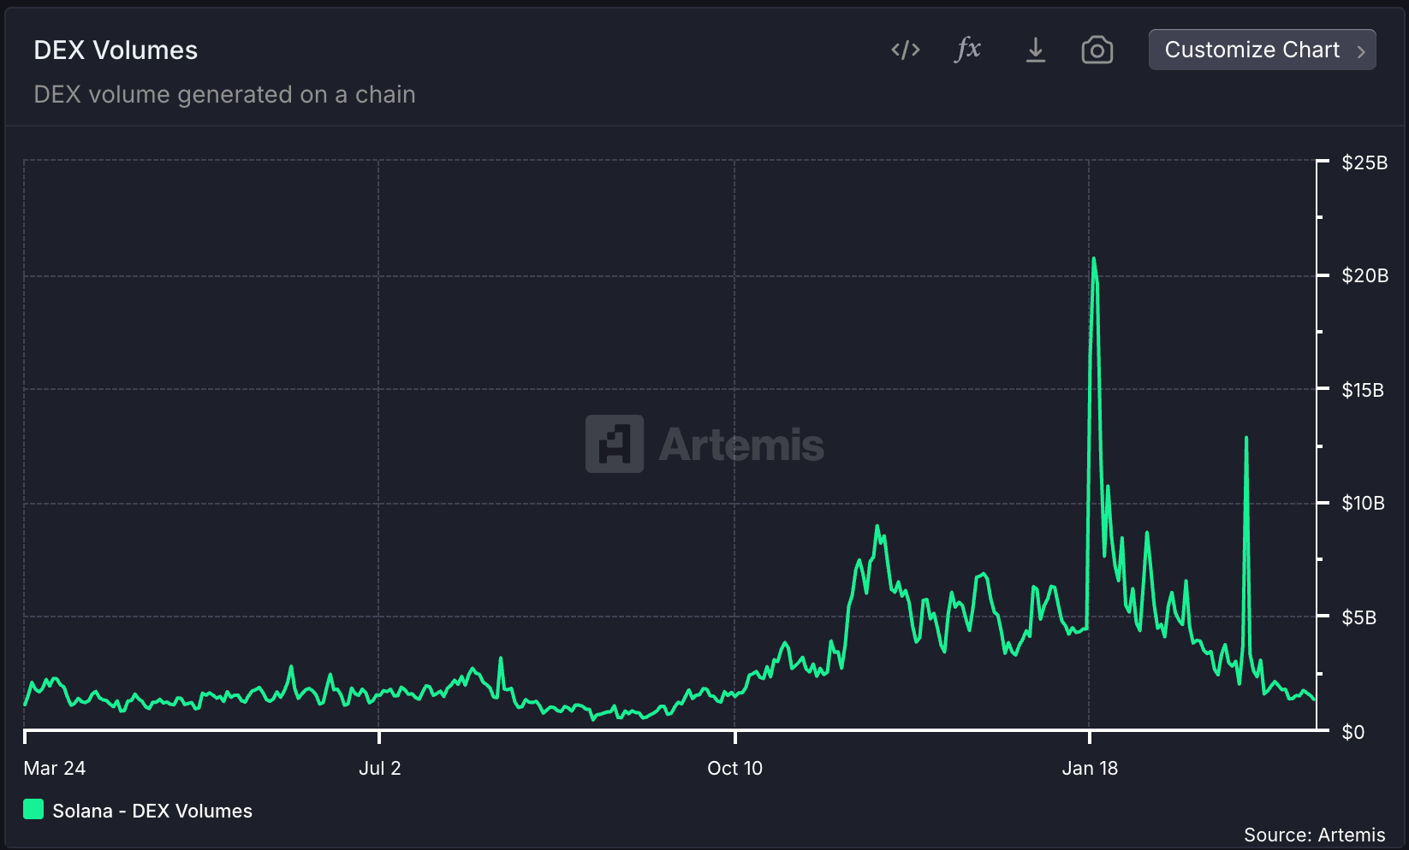Click the $0 y-axis label
1409x850 pixels.
coord(1353,732)
